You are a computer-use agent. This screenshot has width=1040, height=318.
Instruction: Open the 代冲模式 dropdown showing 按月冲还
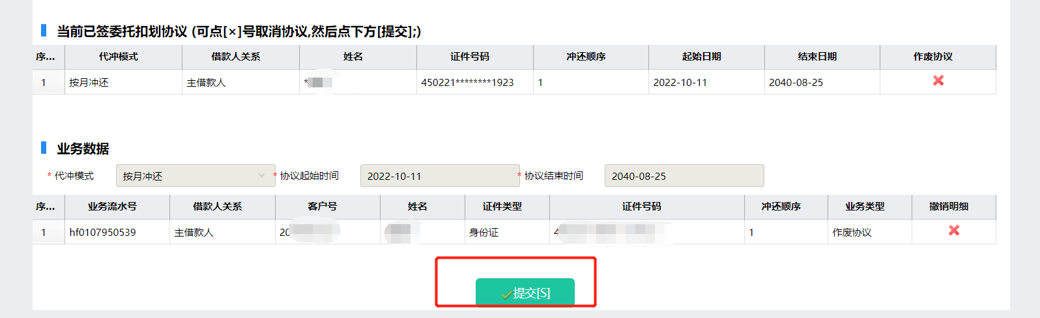195,176
